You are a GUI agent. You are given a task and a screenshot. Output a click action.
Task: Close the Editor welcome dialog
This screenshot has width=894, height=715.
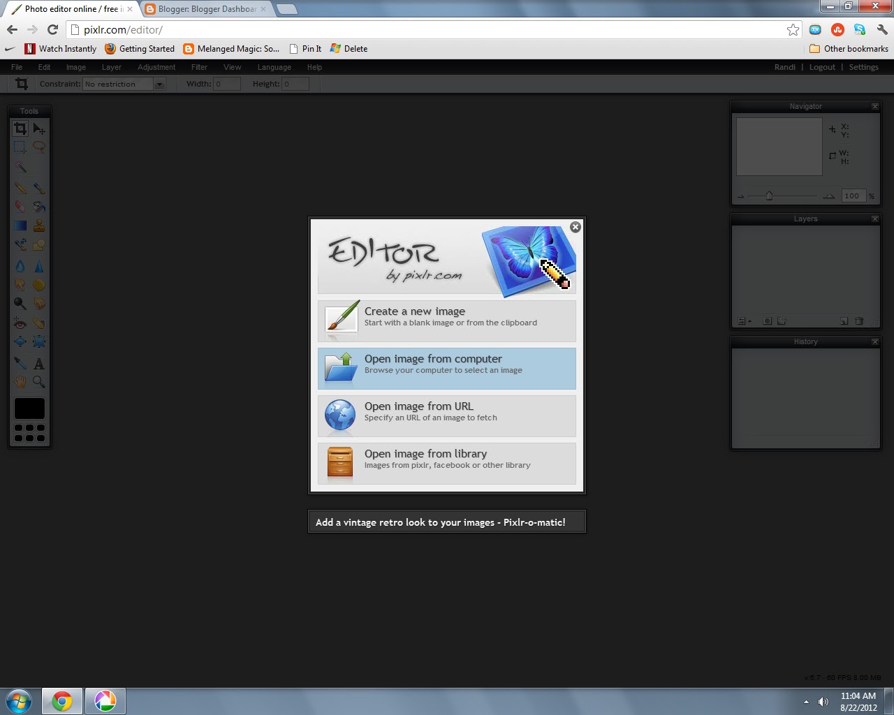(x=576, y=227)
